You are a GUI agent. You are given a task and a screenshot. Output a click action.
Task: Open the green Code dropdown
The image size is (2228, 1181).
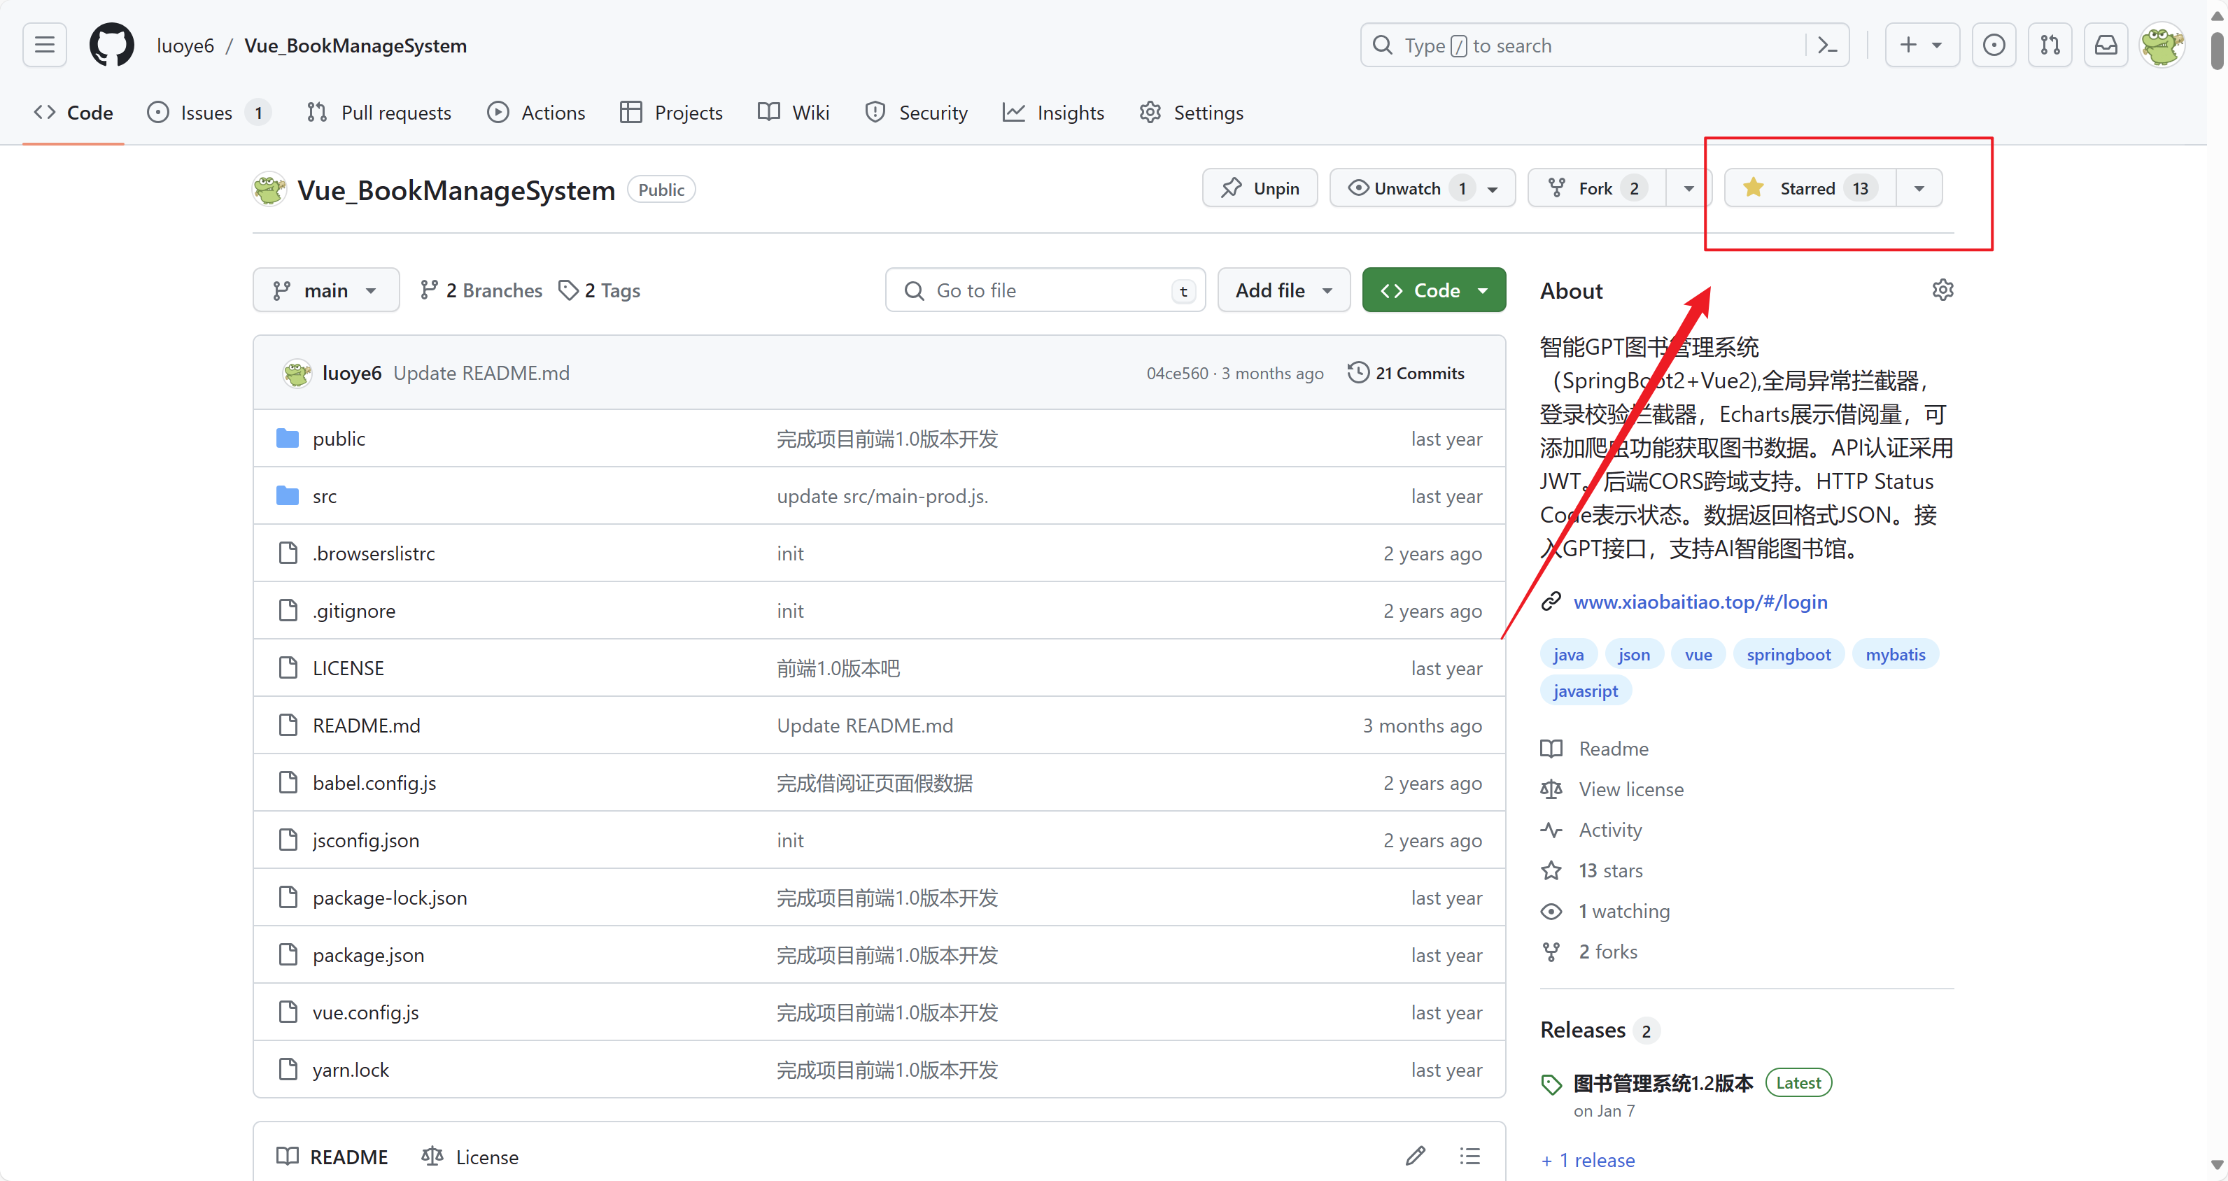pos(1433,290)
